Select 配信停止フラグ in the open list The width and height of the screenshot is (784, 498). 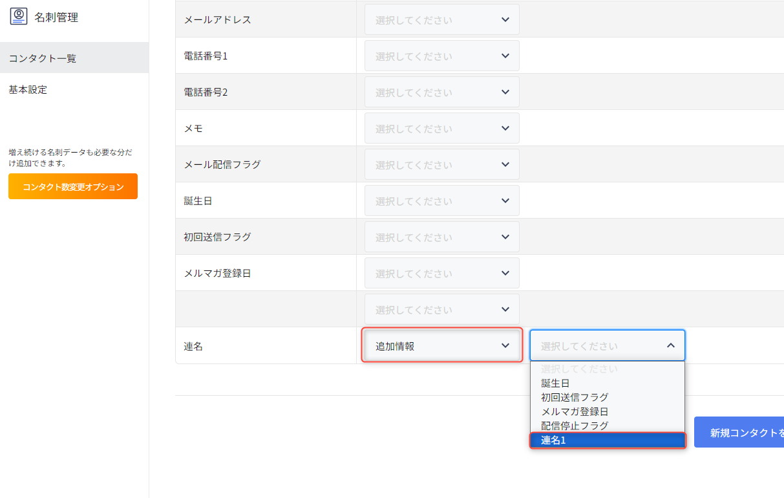click(575, 426)
